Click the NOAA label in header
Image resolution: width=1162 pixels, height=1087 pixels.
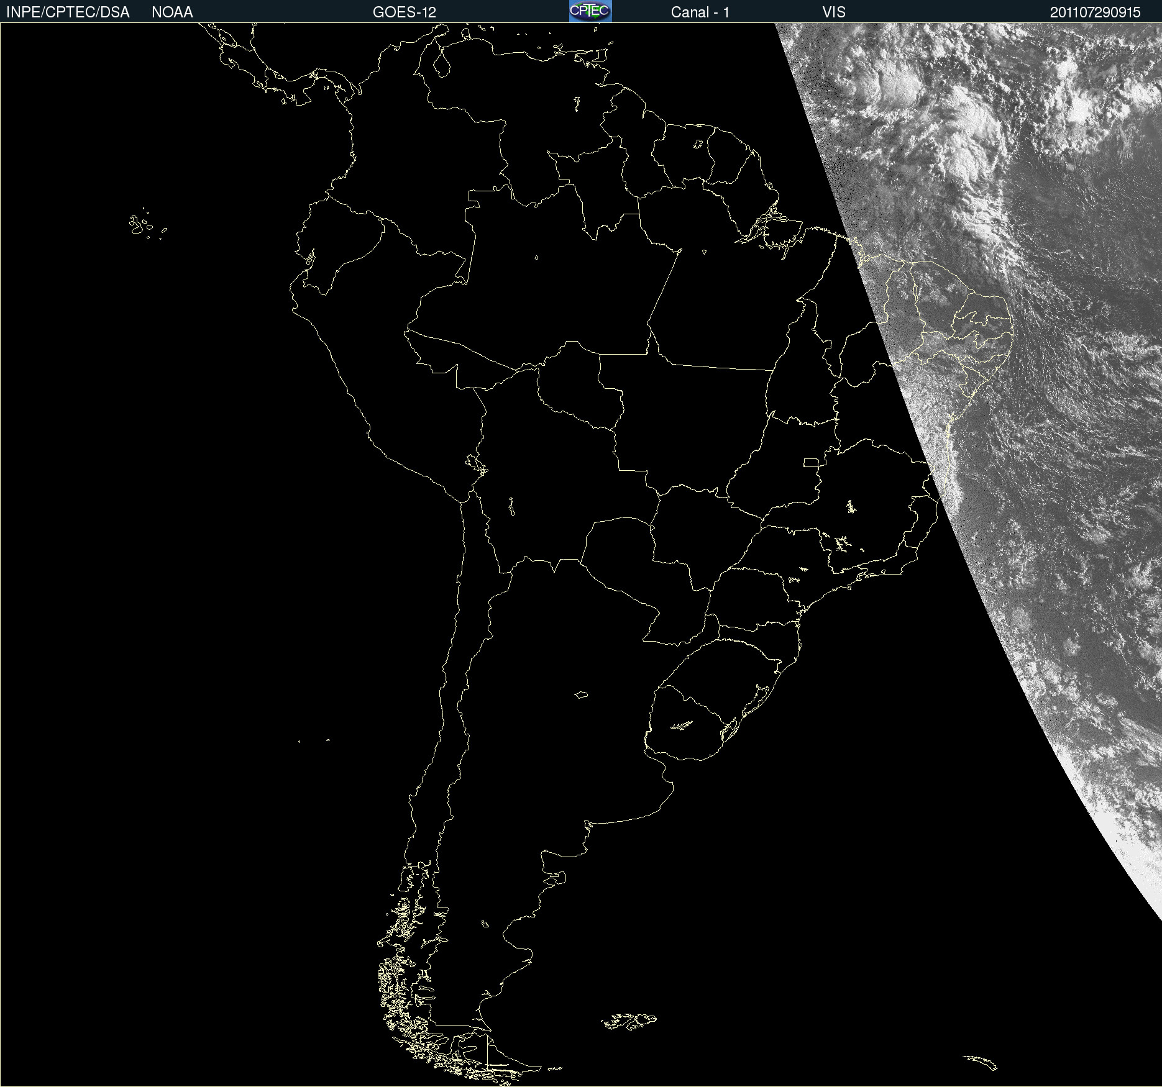click(172, 12)
